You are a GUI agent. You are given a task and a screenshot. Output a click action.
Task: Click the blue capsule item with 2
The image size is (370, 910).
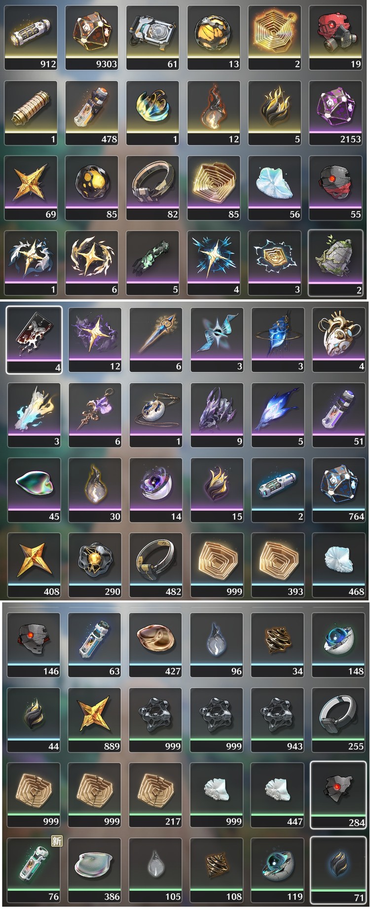(x=277, y=490)
